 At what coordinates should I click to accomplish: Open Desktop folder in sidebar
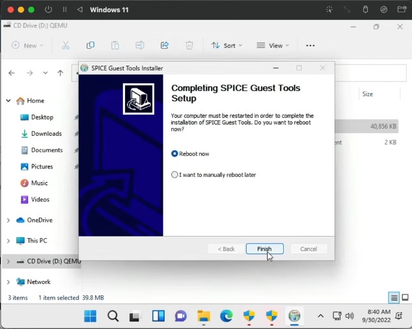(37, 117)
